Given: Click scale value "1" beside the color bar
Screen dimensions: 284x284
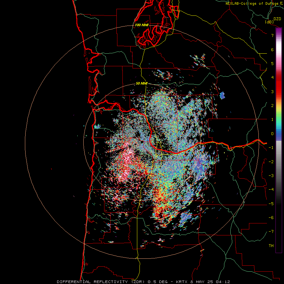Looking at the screenshot, I should (272, 120).
